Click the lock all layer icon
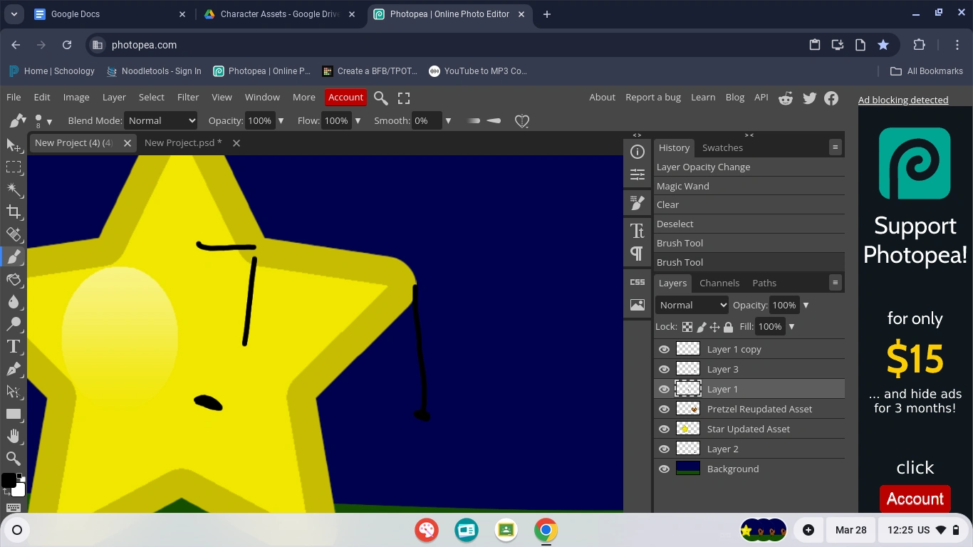This screenshot has height=547, width=973. [x=728, y=327]
